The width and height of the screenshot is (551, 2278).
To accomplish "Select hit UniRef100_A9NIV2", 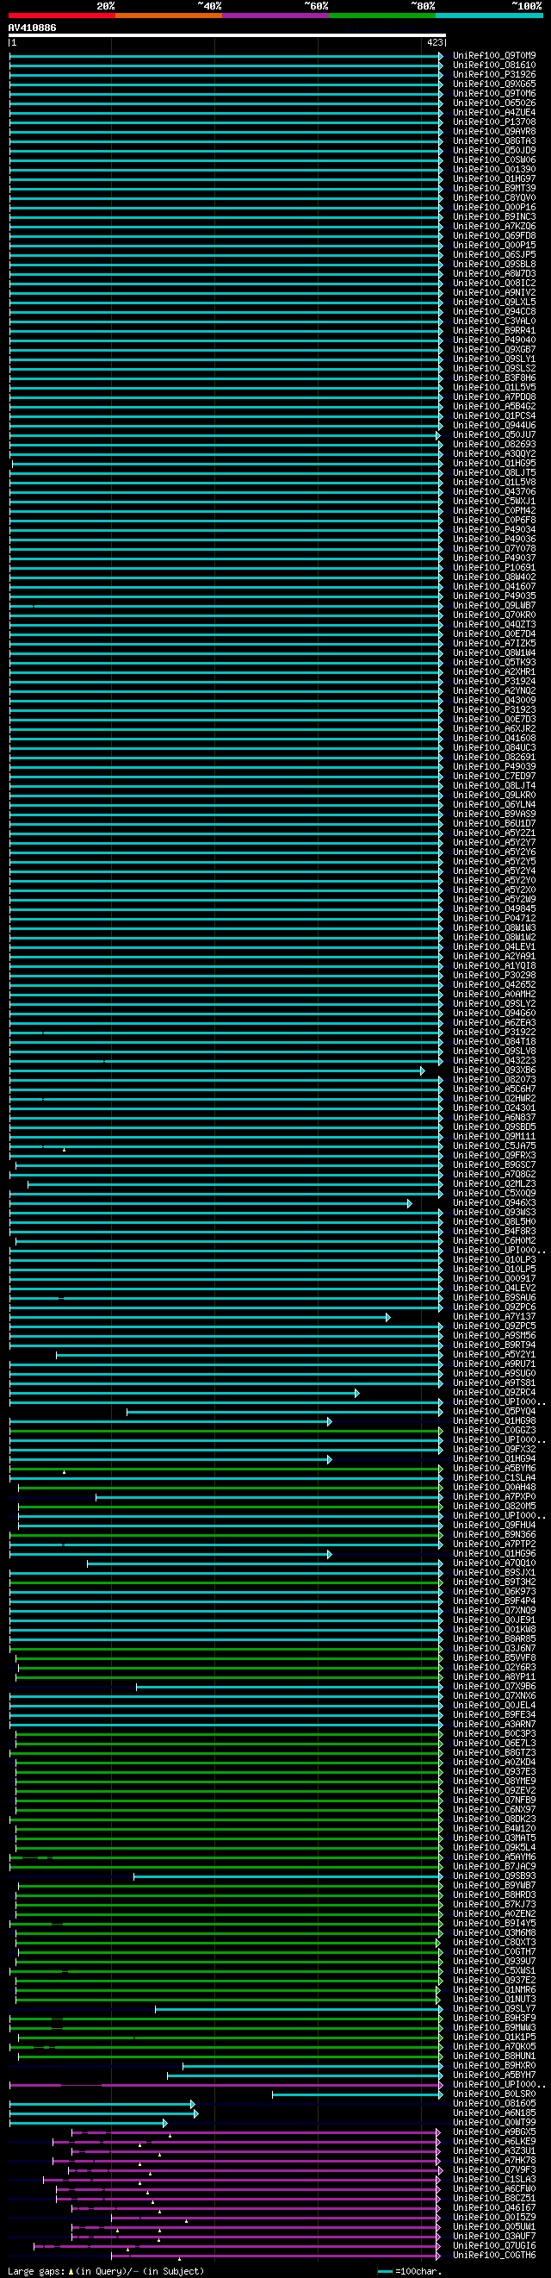I will pyautogui.click(x=494, y=293).
